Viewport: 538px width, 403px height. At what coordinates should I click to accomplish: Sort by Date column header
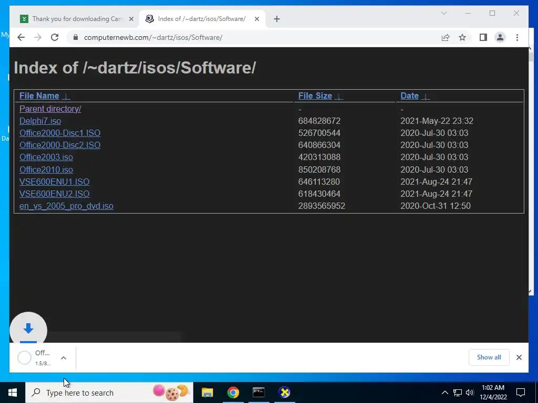409,96
